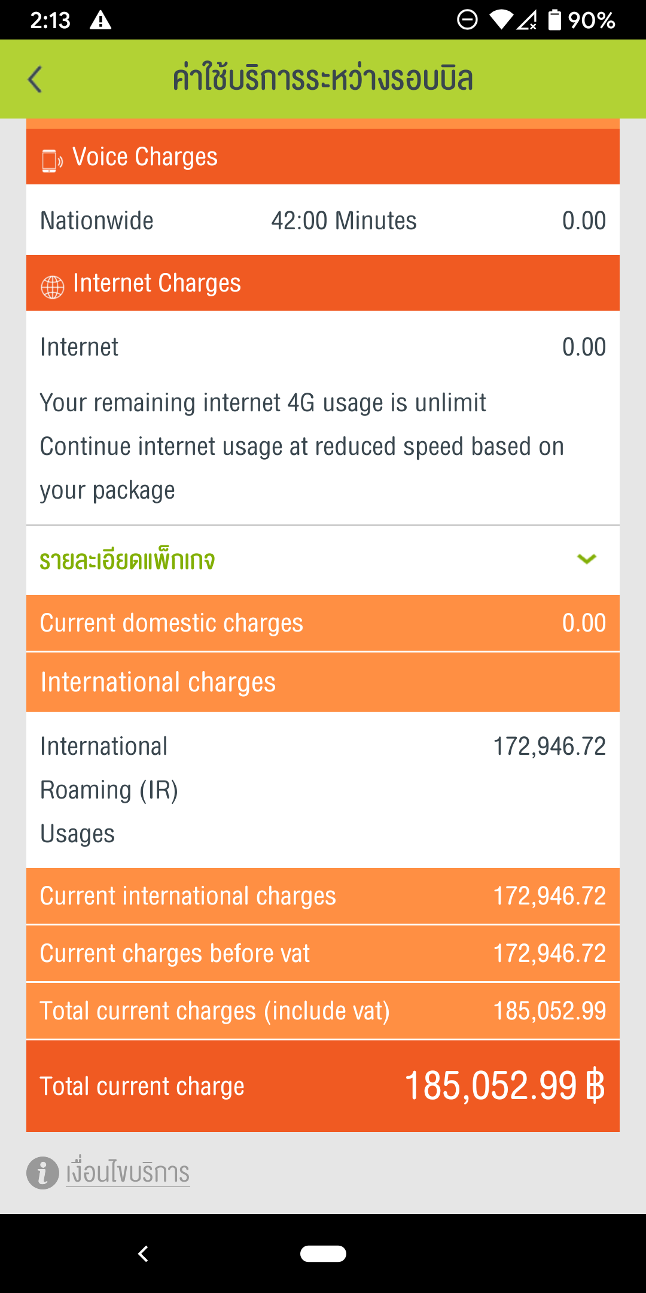646x1293 pixels.
Task: Expand package details with green chevron
Action: point(587,559)
